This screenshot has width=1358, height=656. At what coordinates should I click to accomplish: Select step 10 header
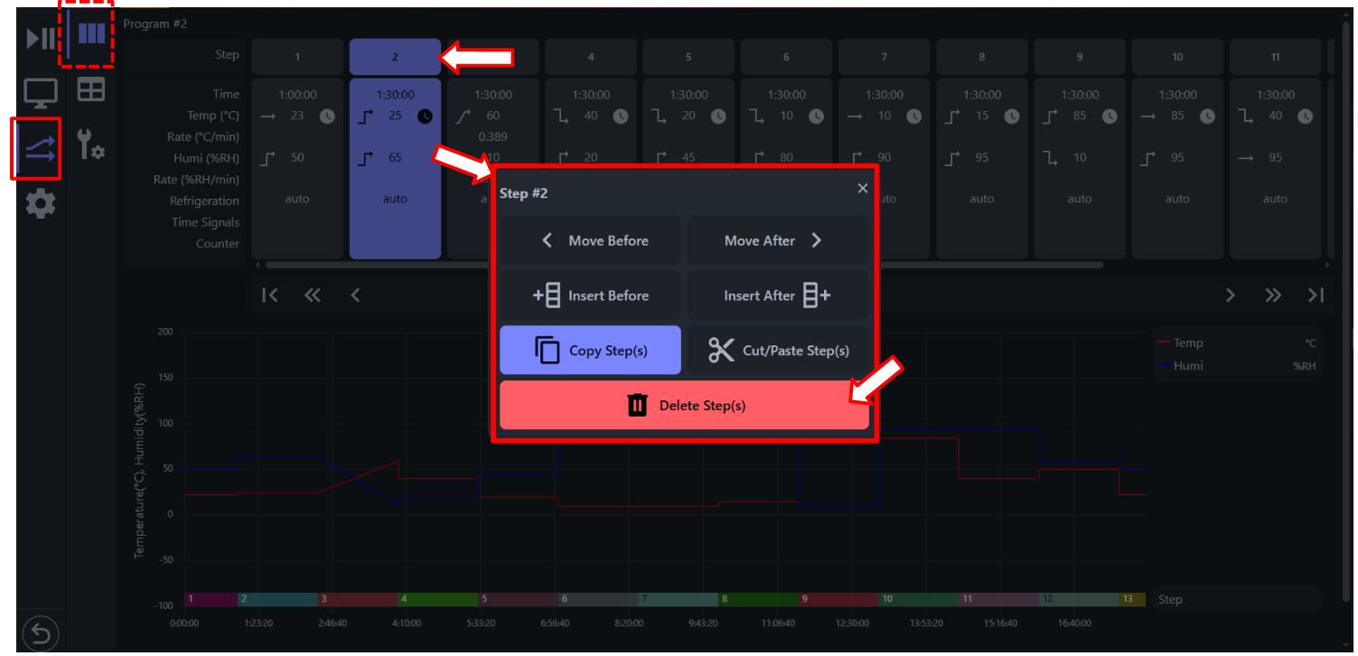[x=1177, y=57]
